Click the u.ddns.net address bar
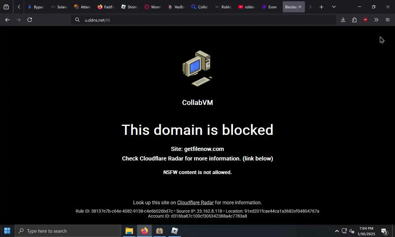Screen dimensions: 395x237 [x=204, y=20]
